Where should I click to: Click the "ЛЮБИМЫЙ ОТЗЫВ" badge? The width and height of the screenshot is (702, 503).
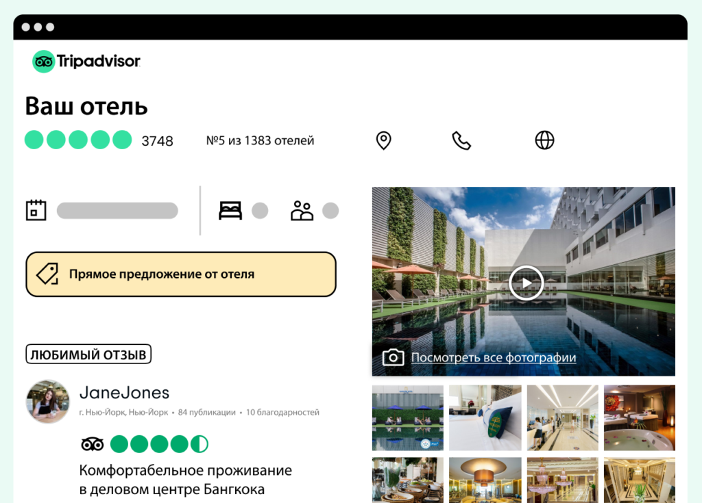[88, 354]
